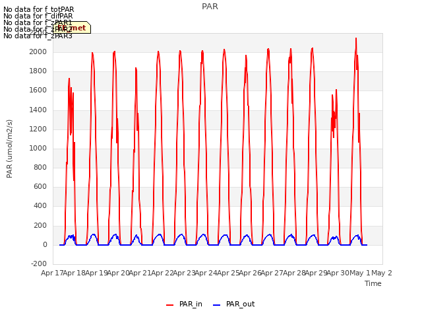Click the 1200 y-axis tick label

(x=38, y=129)
